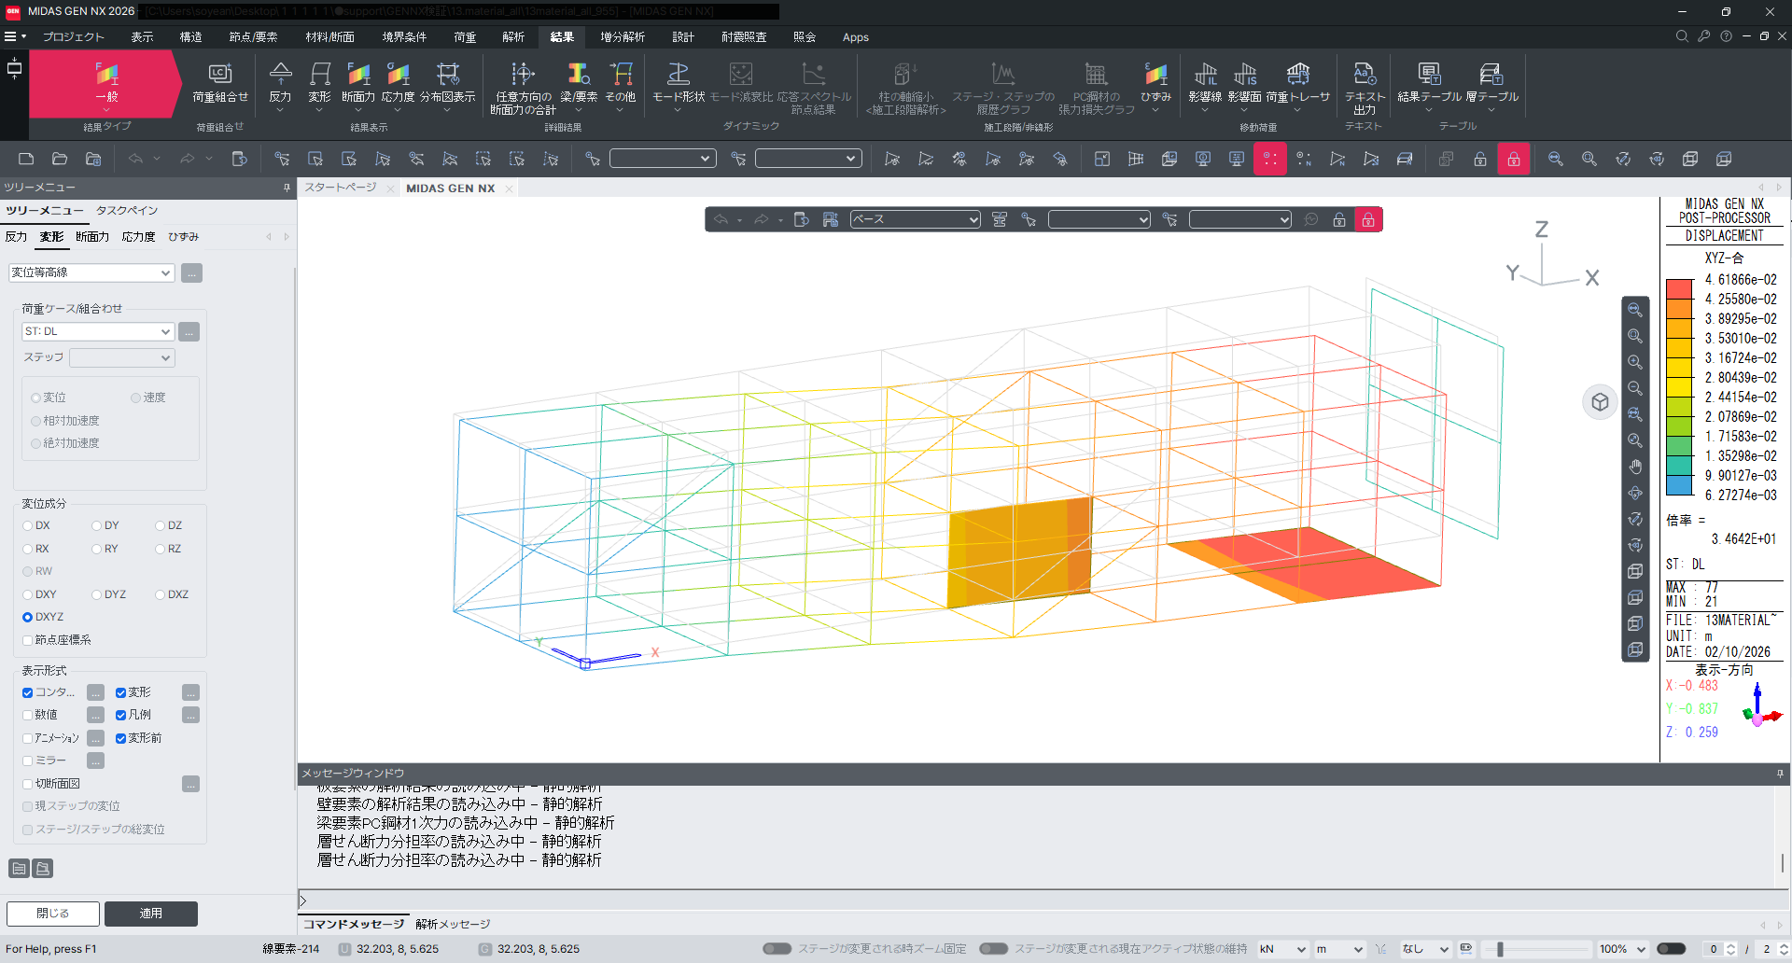Switch to the タスクペイン task pane tab
Screen dimensions: 1792x963
127,211
